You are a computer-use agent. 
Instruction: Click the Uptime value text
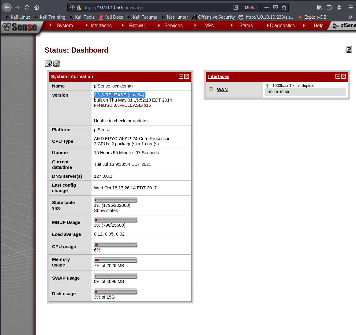pyautogui.click(x=126, y=153)
